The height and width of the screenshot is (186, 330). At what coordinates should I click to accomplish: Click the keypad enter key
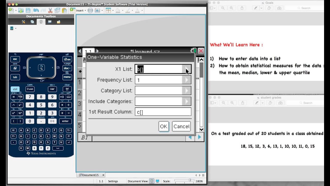click(65, 121)
